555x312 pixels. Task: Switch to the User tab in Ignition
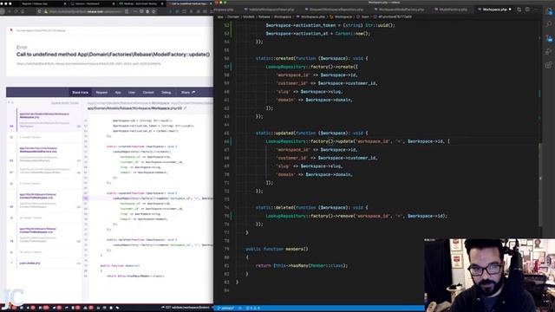132,93
